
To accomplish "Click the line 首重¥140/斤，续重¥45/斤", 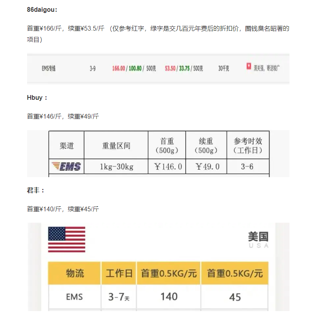I will pos(63,209).
